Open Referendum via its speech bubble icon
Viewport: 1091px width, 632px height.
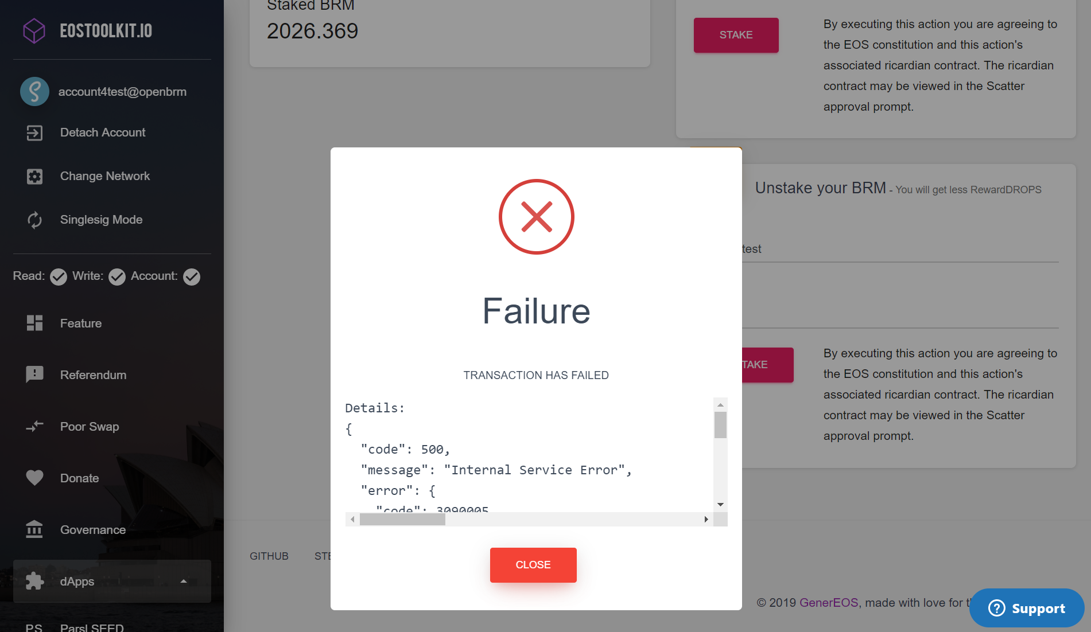(x=34, y=375)
